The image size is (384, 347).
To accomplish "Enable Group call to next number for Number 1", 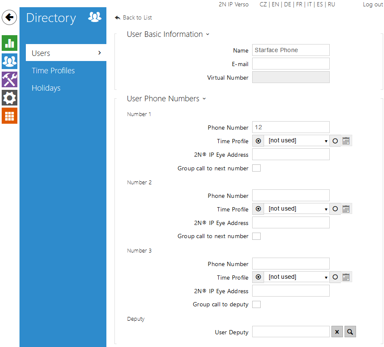I will pyautogui.click(x=256, y=168).
